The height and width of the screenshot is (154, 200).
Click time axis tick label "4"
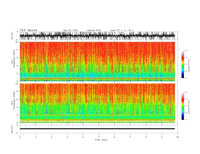(83, 137)
